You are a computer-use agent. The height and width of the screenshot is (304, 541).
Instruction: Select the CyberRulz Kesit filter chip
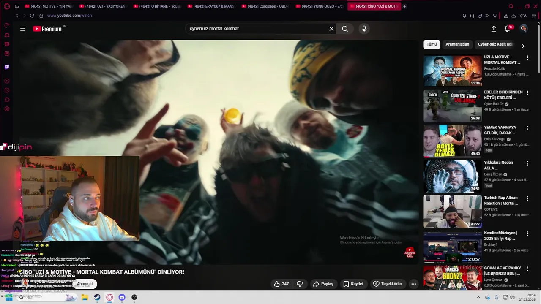point(495,44)
